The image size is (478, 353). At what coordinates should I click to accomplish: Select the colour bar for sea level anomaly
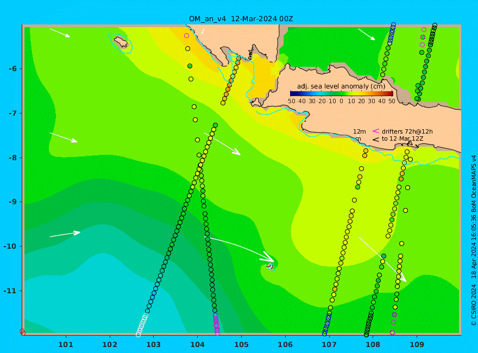(342, 93)
